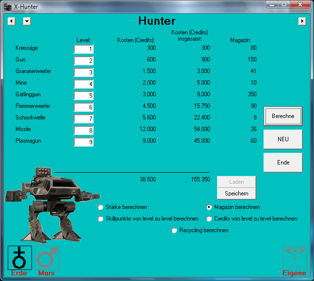Click the Schockwelle weapon label
Screen dimensions: 314x281
[x=31, y=118]
